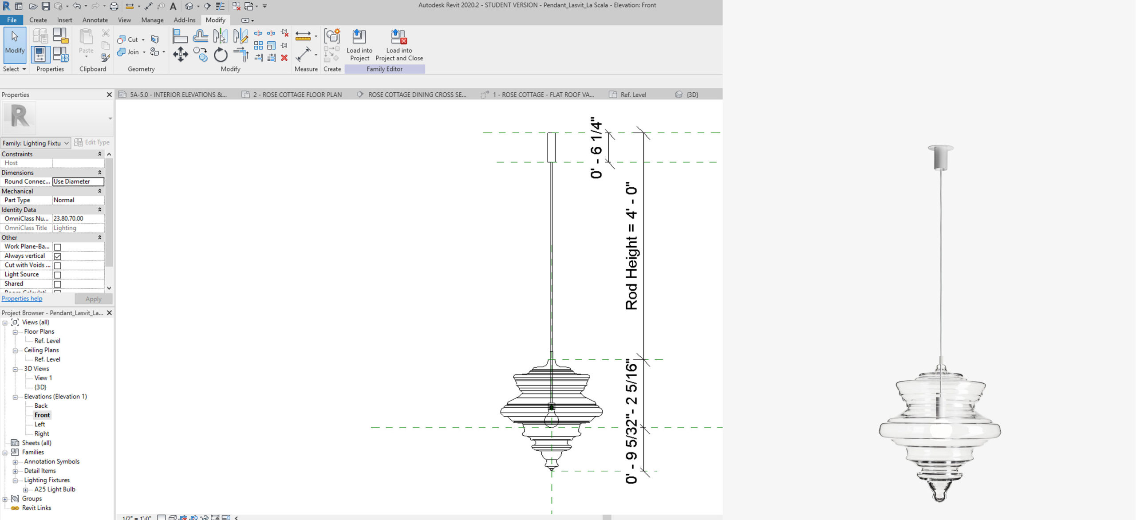
Task: Select the Trim/Extend to Corner tool
Action: (241, 55)
